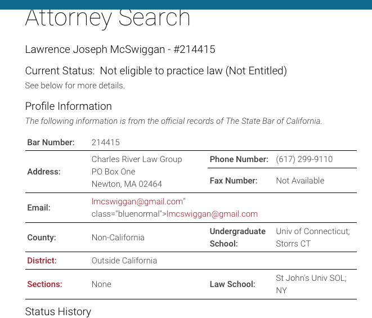Image resolution: width=372 pixels, height=318 pixels.
Task: Follow the Sections link
Action: click(x=44, y=284)
